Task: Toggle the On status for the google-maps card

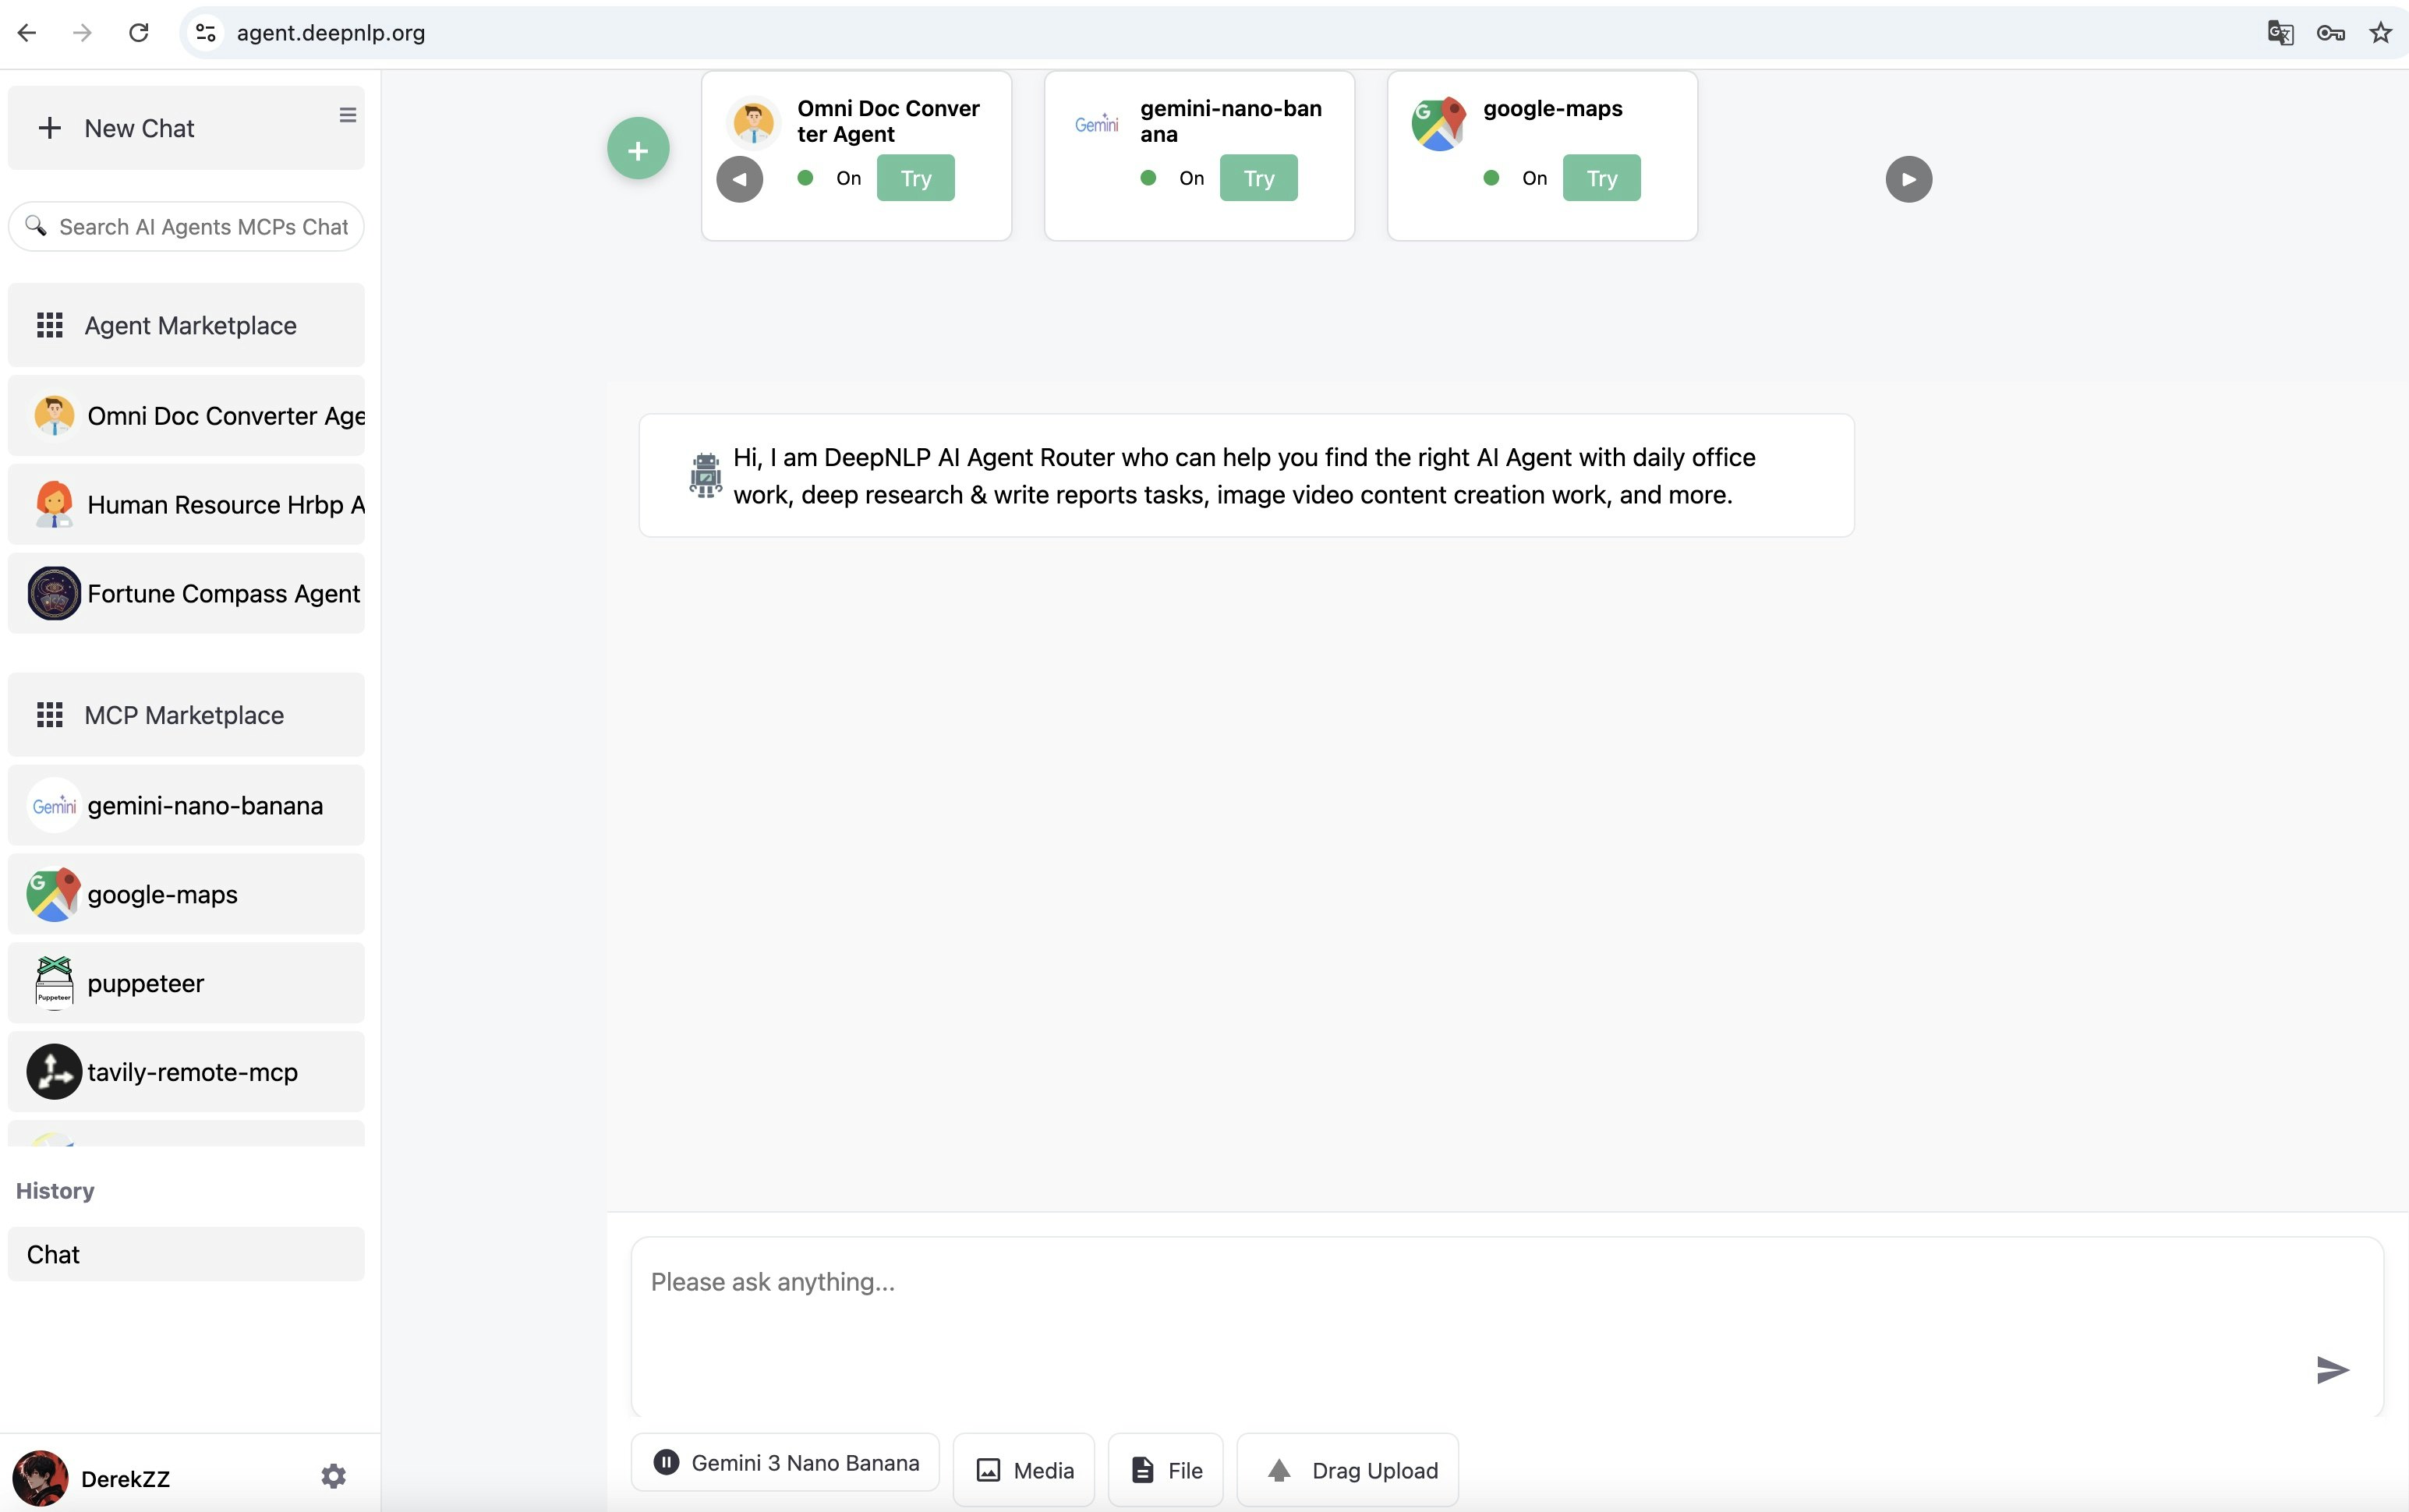Action: (x=1492, y=177)
